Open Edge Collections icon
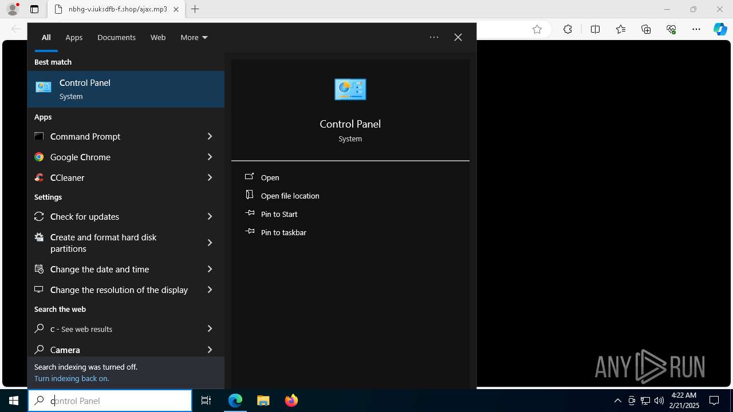The height and width of the screenshot is (412, 733). click(646, 29)
